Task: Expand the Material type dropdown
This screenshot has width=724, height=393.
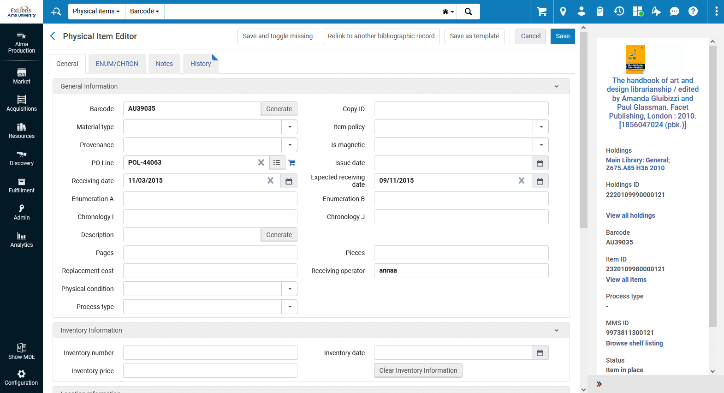Action: point(290,127)
